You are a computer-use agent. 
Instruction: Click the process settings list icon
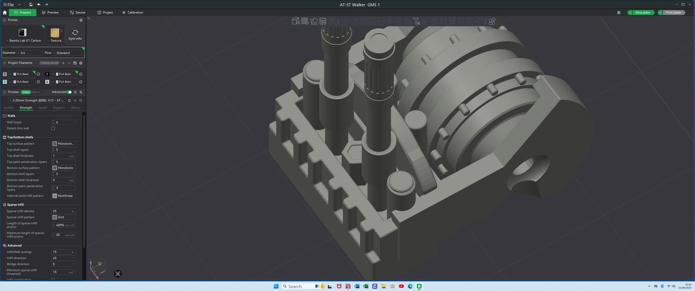tap(75, 92)
